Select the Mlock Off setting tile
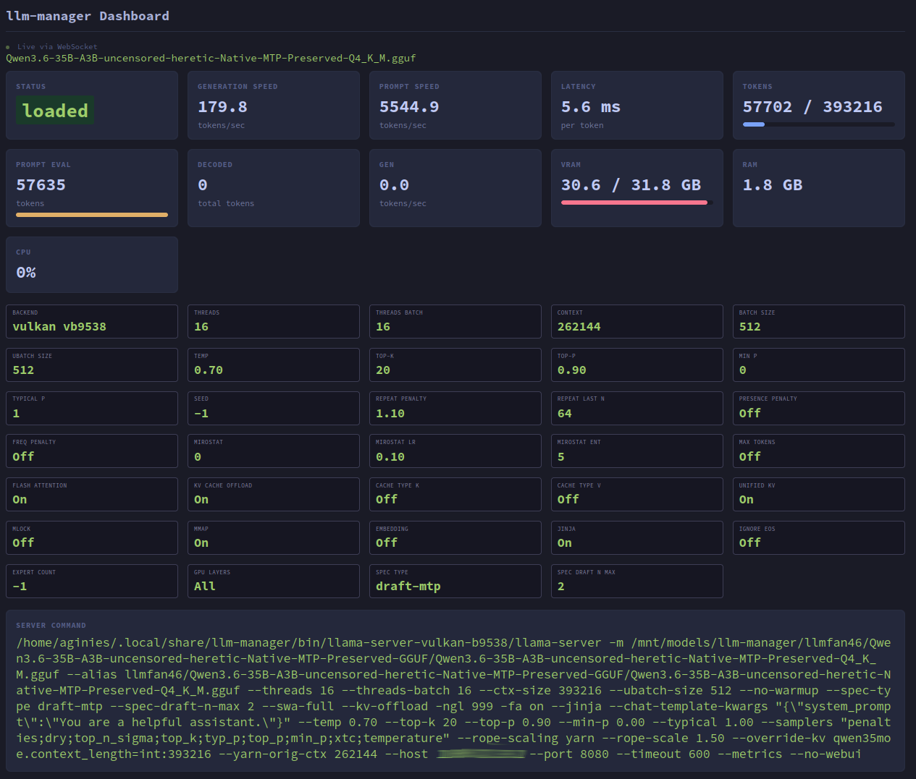This screenshot has width=916, height=779. coord(92,537)
